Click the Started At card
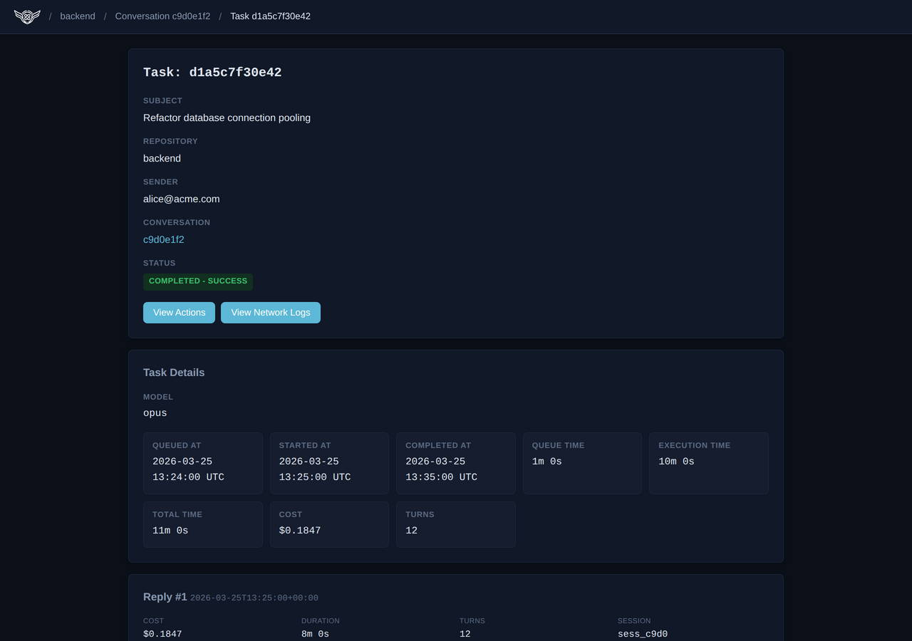This screenshot has height=641, width=912. [329, 463]
